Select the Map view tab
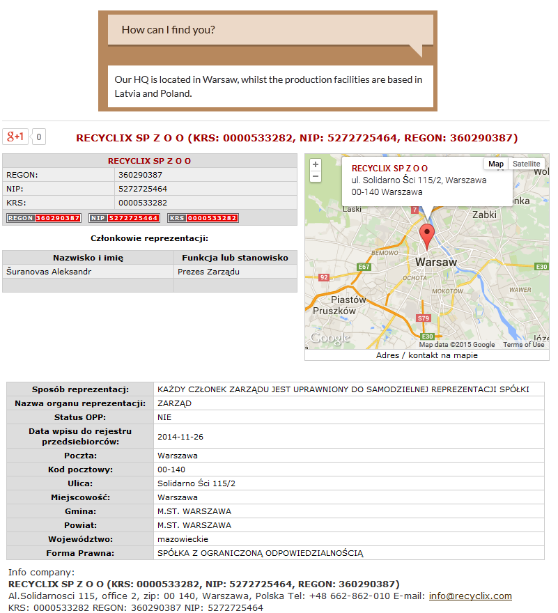558x613 pixels. click(496, 164)
